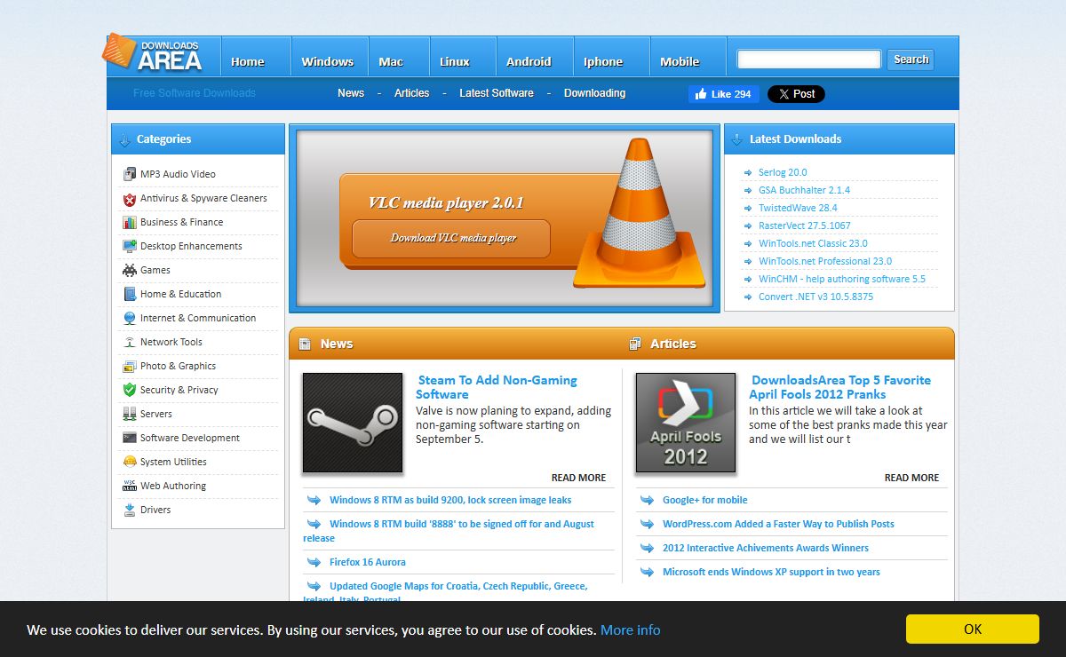Click the Servers category icon
The image size is (1066, 657).
pos(130,415)
